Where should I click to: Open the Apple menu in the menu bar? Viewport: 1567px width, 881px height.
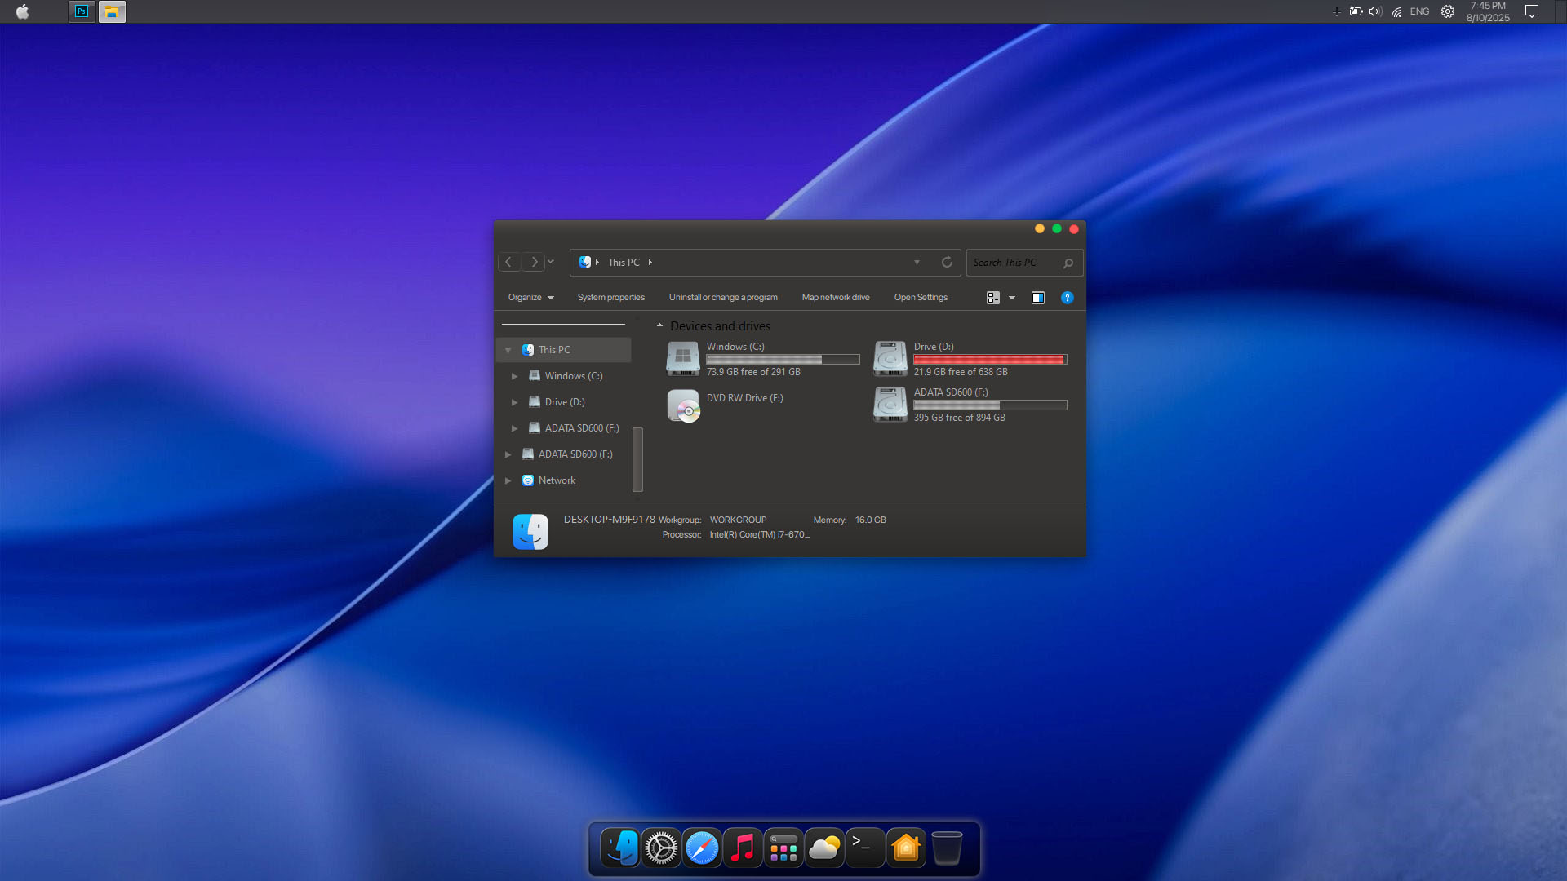click(22, 11)
